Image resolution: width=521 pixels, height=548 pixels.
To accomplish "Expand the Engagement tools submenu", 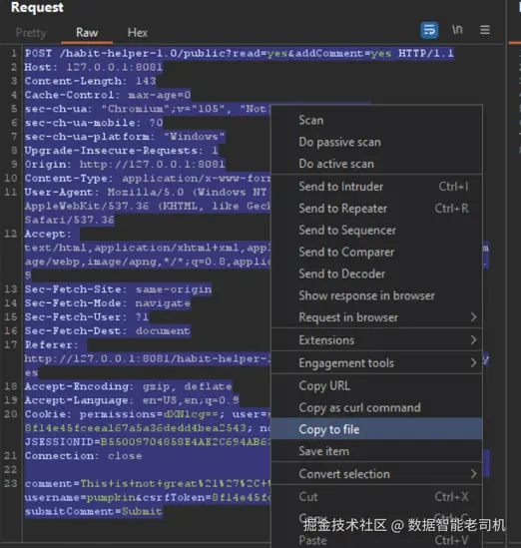I will tap(376, 363).
